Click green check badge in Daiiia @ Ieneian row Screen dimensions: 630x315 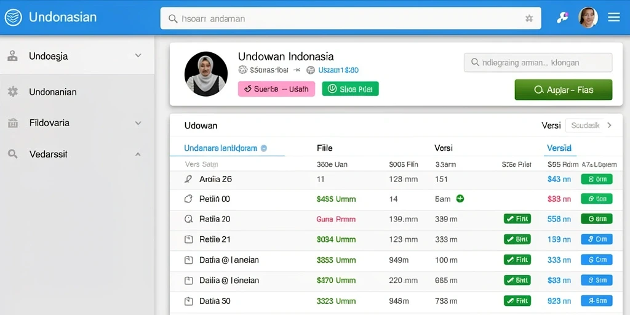(517, 281)
